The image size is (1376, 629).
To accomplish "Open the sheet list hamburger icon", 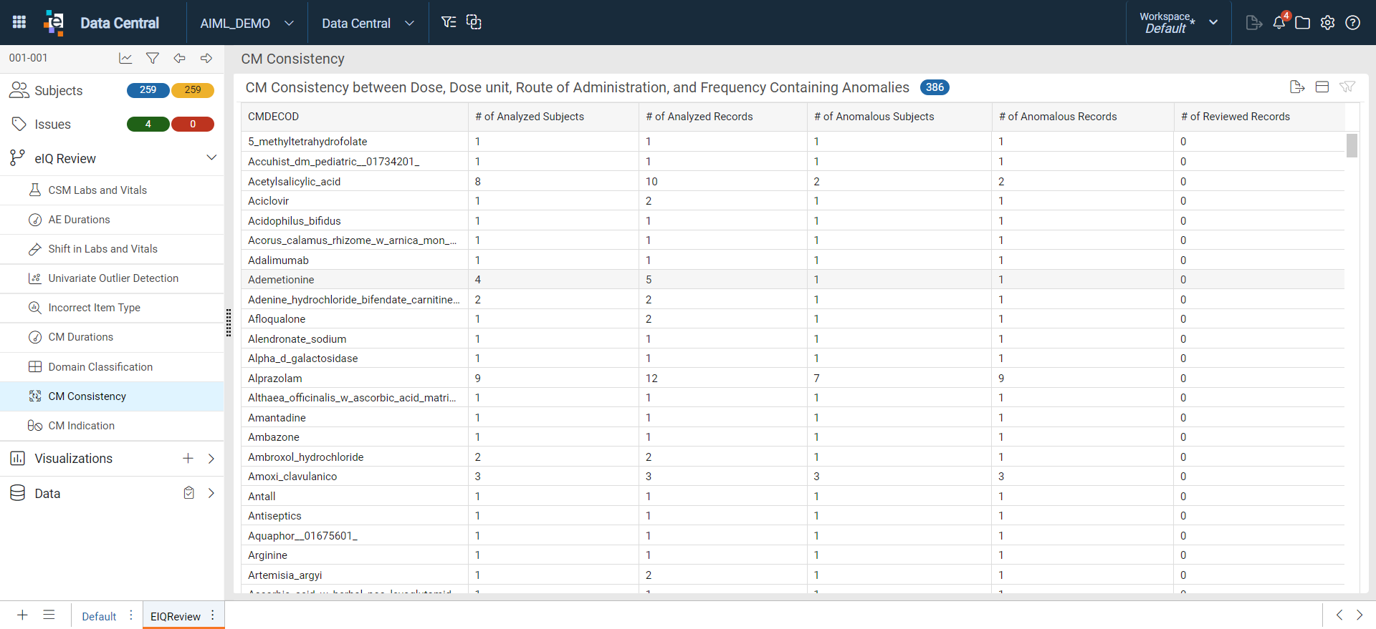I will (x=49, y=615).
